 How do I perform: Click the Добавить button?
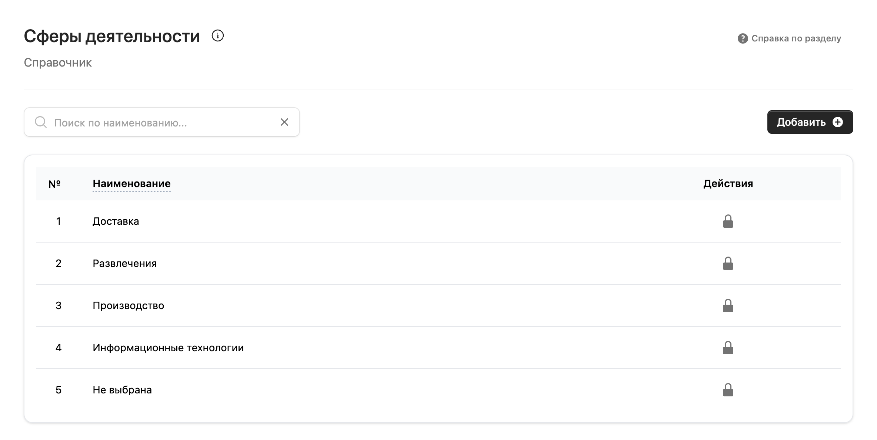(x=810, y=122)
